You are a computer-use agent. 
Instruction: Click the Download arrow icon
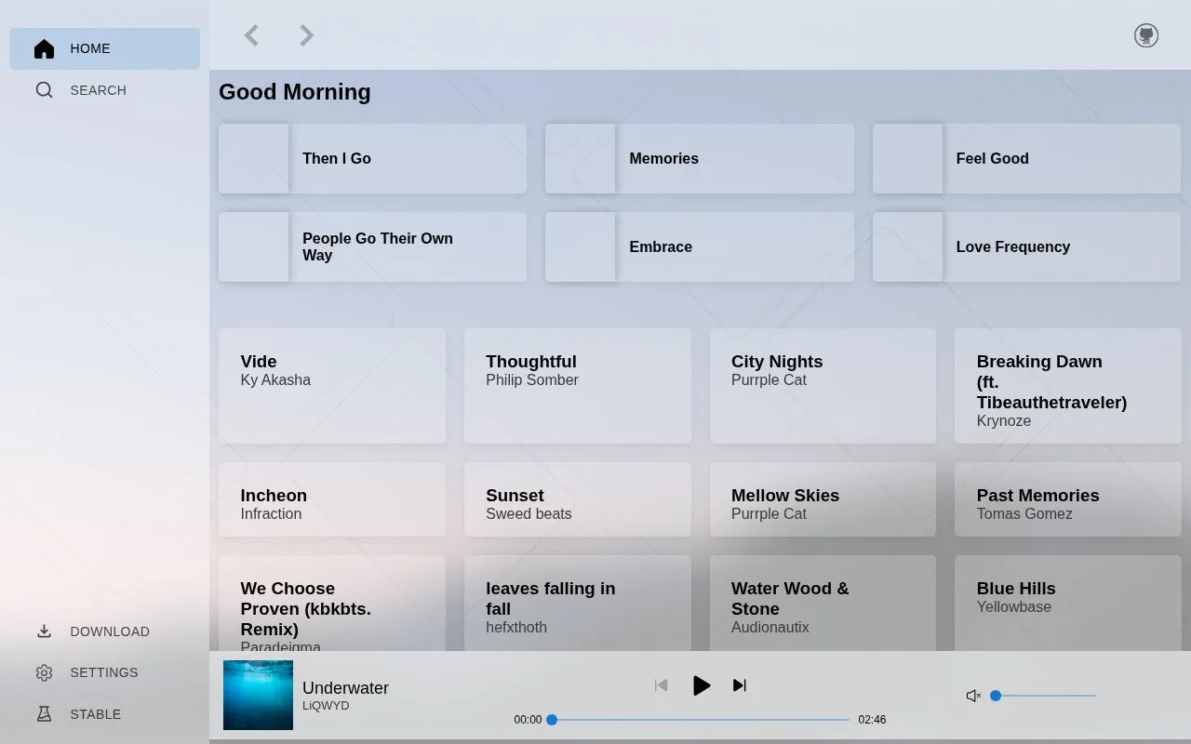(x=44, y=631)
